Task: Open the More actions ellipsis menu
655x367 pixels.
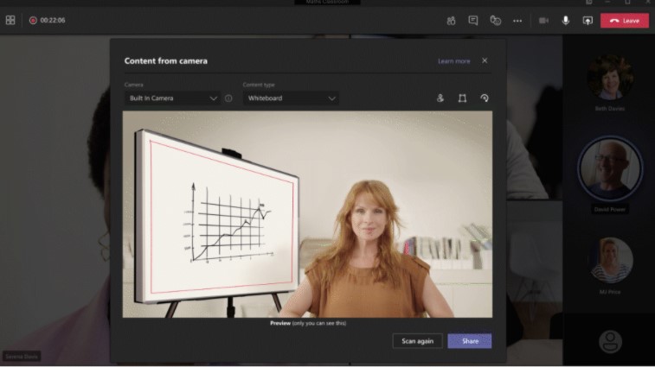Action: [x=517, y=21]
